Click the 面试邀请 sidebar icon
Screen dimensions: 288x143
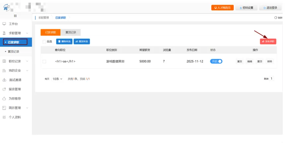coord(4,80)
